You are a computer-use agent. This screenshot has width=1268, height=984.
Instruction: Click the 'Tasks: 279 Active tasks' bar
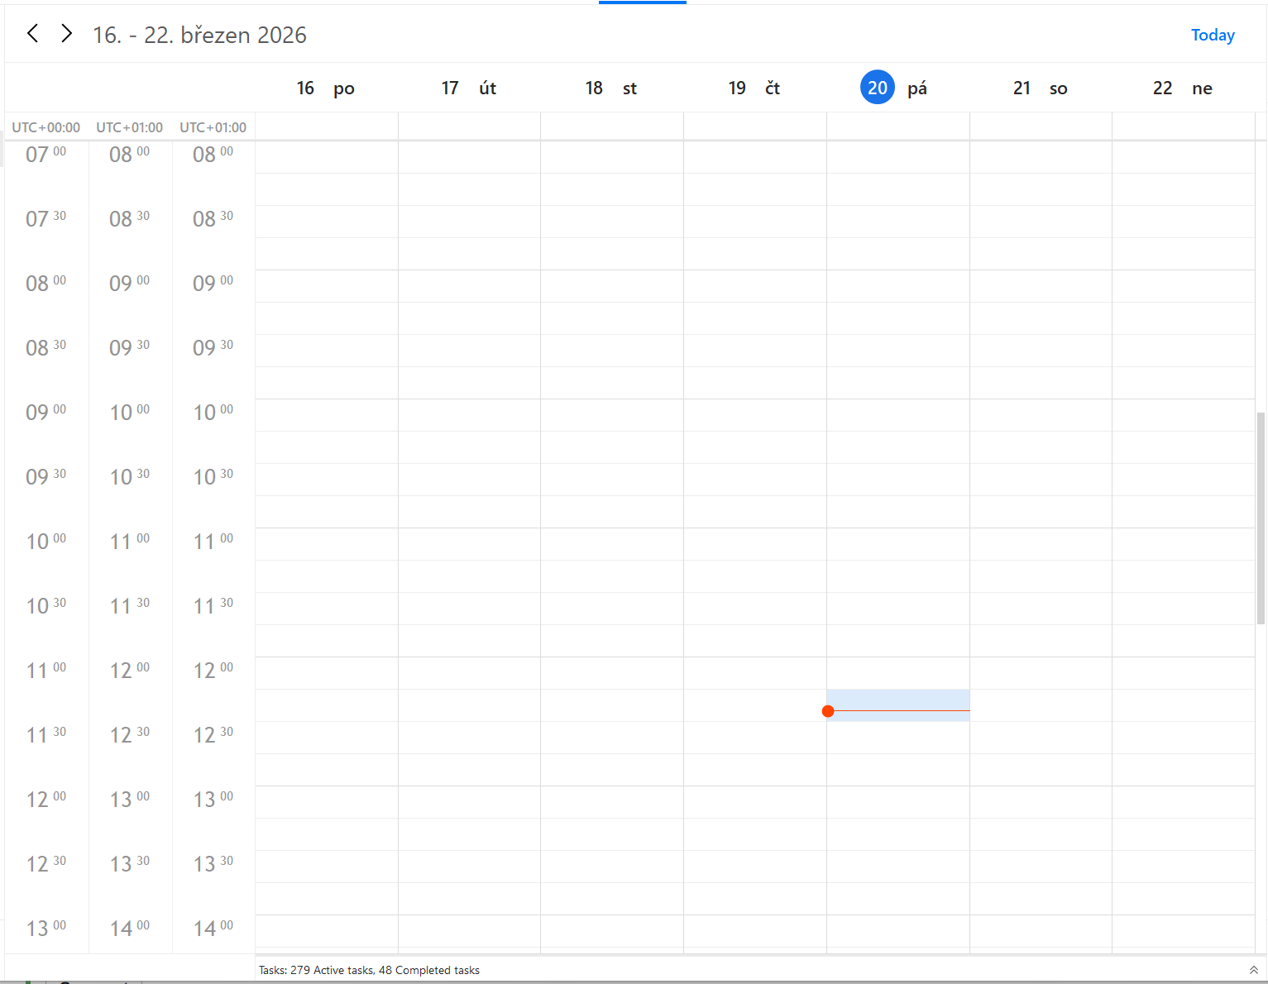(x=369, y=970)
